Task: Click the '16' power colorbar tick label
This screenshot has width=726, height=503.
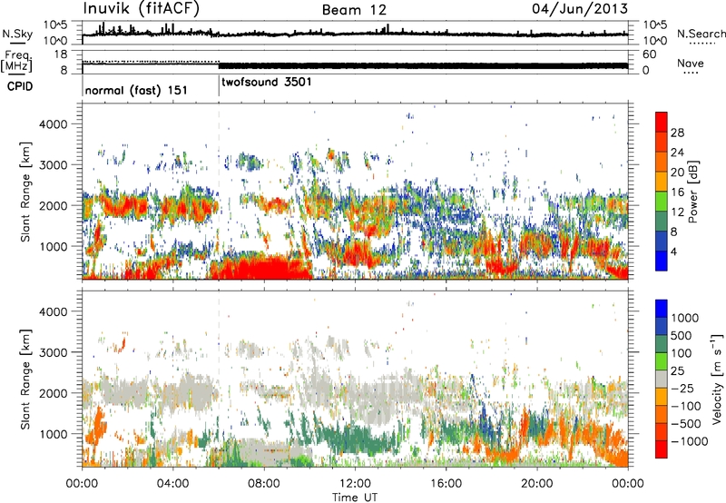Action: tap(677, 192)
